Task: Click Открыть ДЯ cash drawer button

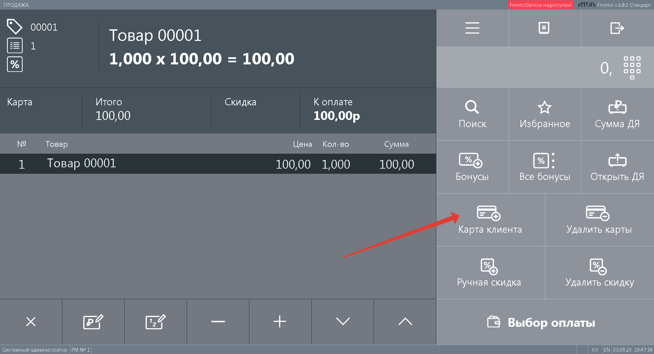Action: tap(617, 167)
